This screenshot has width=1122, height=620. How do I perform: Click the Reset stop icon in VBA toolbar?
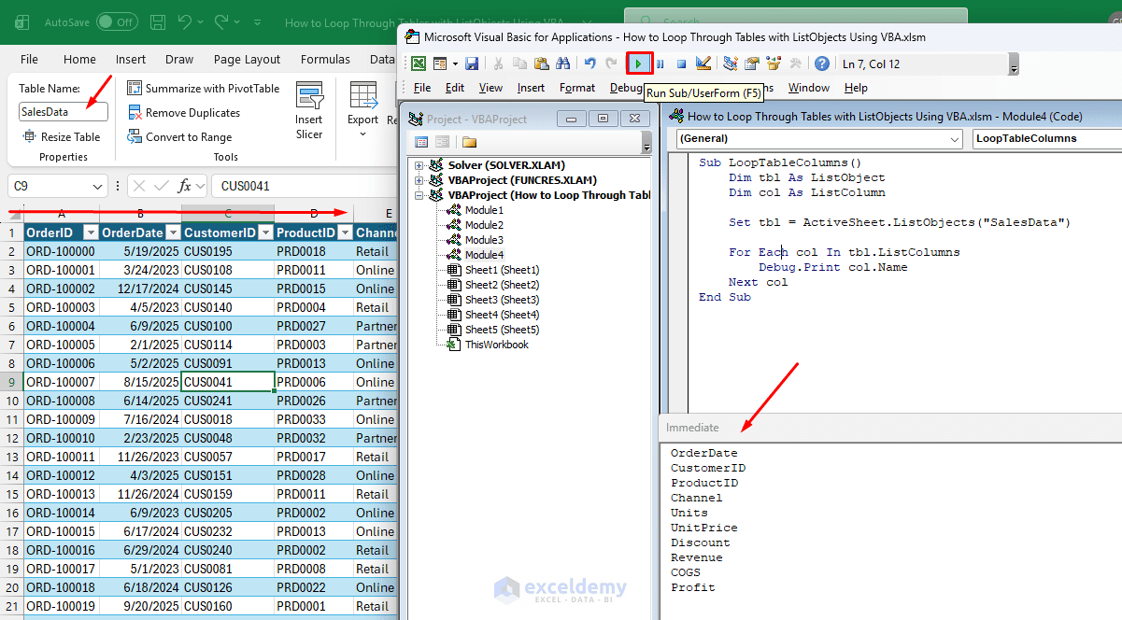(x=682, y=63)
